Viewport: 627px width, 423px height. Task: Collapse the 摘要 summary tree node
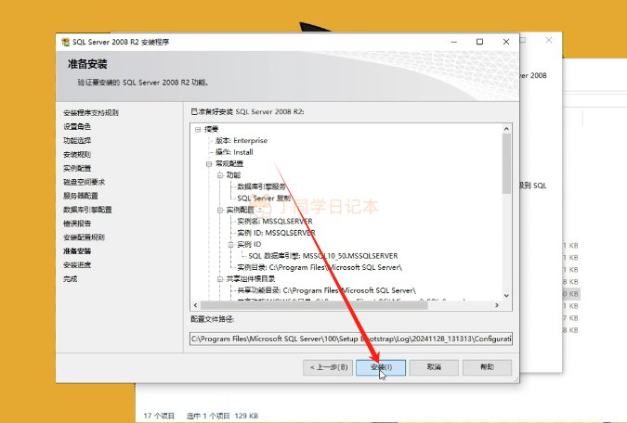[x=198, y=130]
